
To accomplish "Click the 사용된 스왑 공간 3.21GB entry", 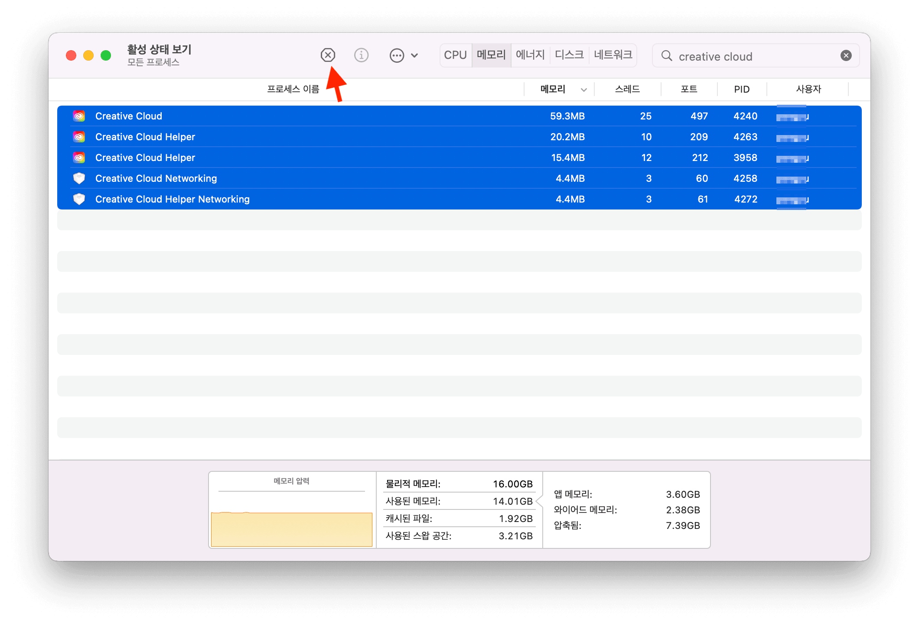I will [459, 536].
